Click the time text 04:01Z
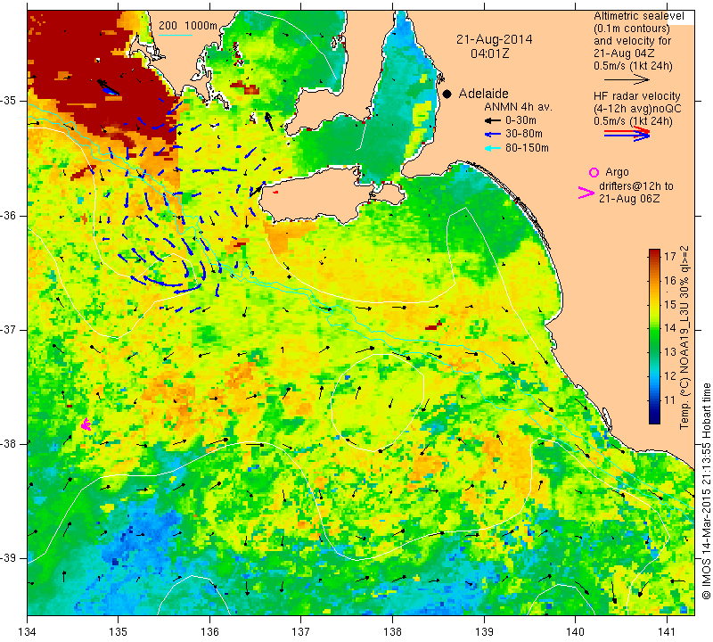Screen dimensions: 713x642 tap(489, 53)
